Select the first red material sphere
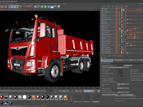The image size is (143, 107). 2,97
